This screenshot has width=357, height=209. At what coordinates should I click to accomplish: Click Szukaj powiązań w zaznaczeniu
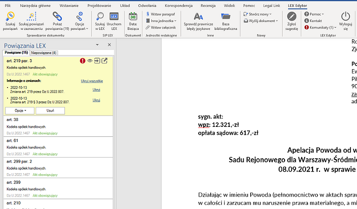point(31,18)
